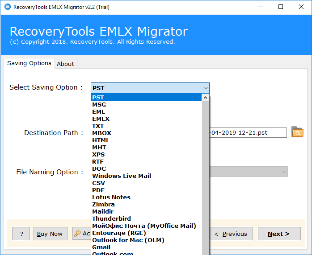Image resolution: width=312 pixels, height=255 pixels.
Task: Select EML format in the list
Action: (x=147, y=112)
